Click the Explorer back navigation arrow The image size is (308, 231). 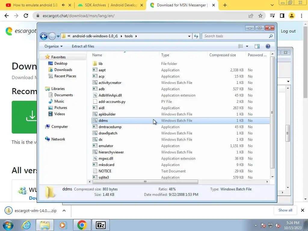point(44,36)
